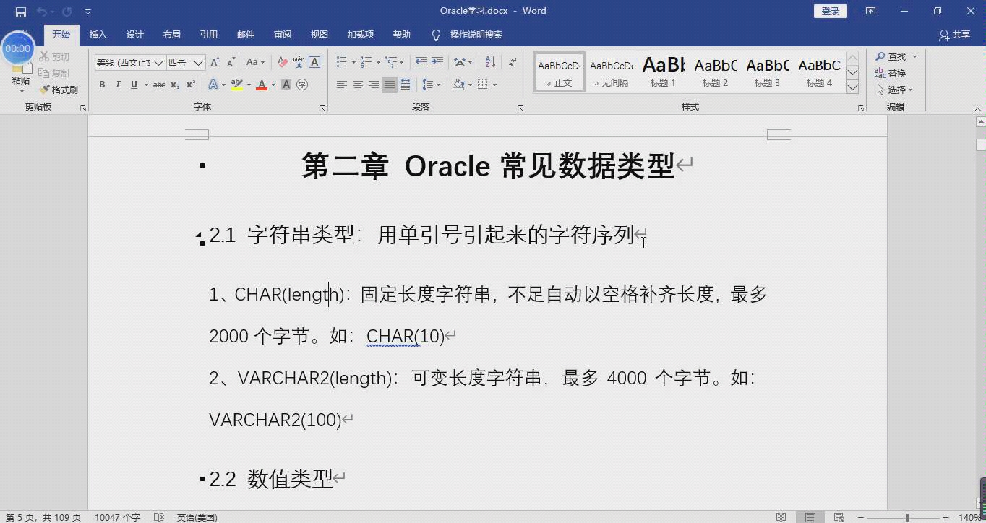
Task: Click the enclosed character (字) icon
Action: (x=302, y=85)
